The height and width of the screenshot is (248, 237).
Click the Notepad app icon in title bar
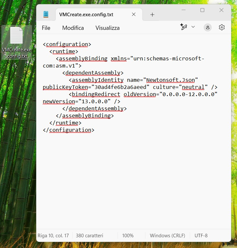[46, 14]
